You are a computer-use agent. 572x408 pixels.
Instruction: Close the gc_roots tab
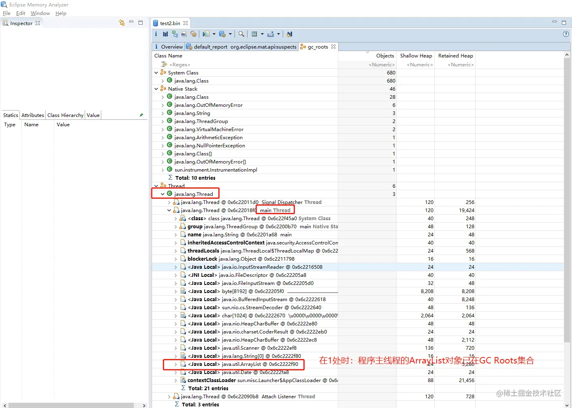click(x=333, y=47)
